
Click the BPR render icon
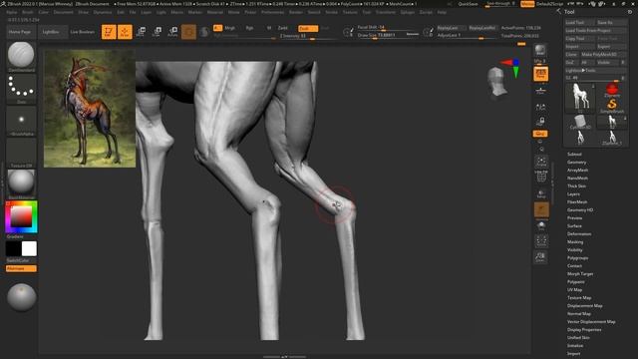pyautogui.click(x=540, y=51)
